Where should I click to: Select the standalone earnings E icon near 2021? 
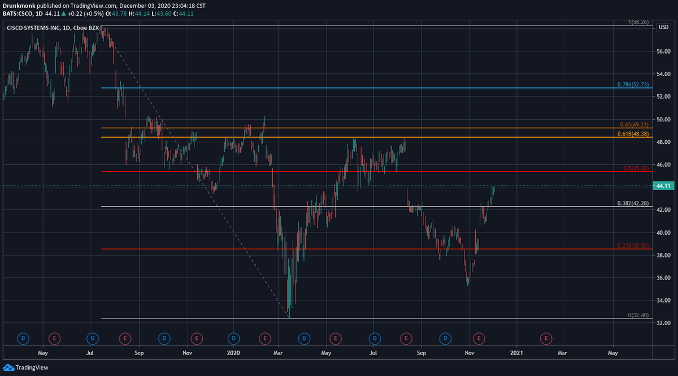[546, 338]
